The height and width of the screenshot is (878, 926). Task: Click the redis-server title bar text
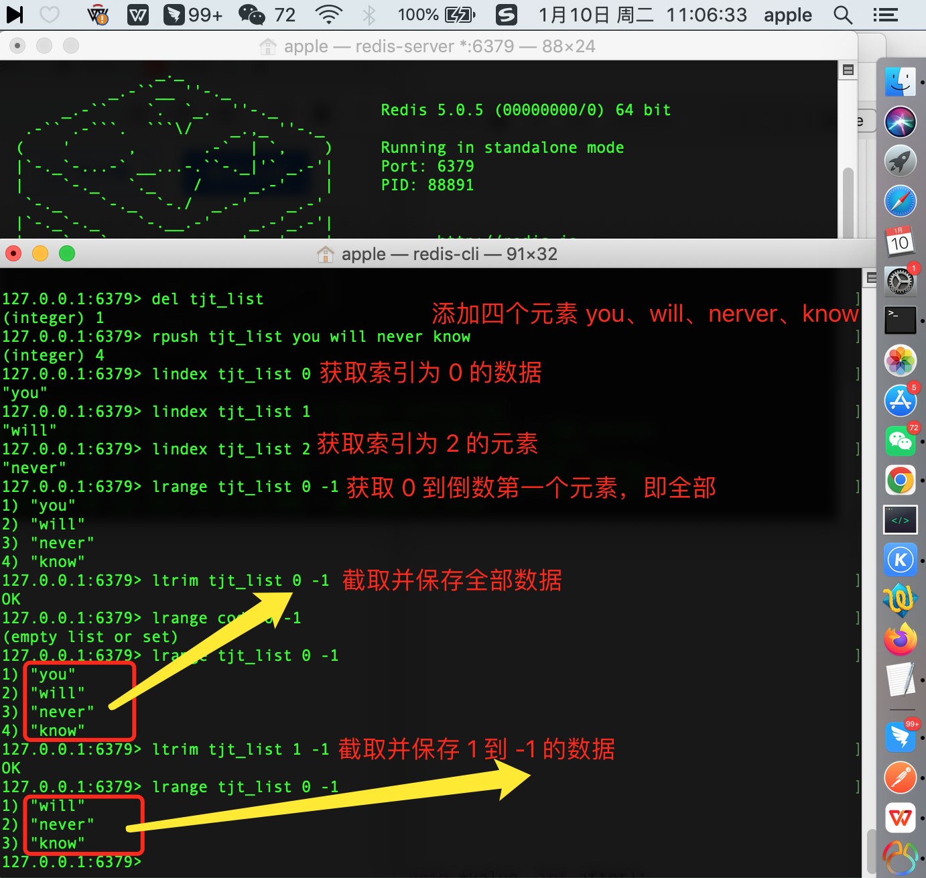tap(440, 46)
